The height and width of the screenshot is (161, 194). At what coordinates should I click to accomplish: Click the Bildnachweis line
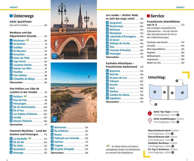(165, 56)
